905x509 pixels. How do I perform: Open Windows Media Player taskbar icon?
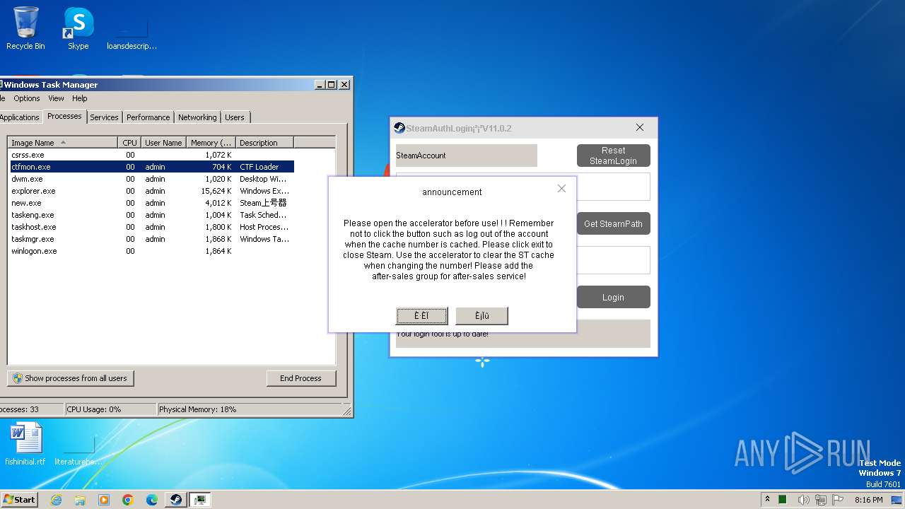104,500
